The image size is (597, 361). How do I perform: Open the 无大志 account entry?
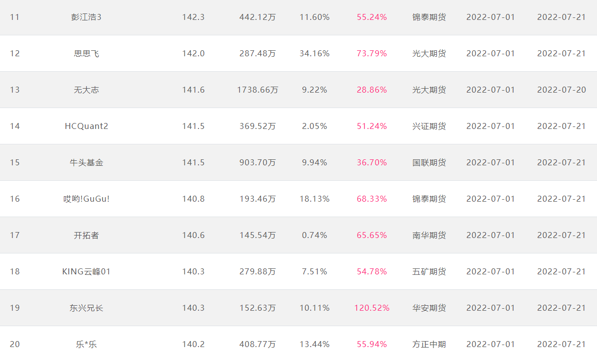pos(86,90)
